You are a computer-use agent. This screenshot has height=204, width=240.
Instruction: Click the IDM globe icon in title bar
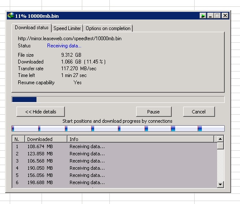11,16
